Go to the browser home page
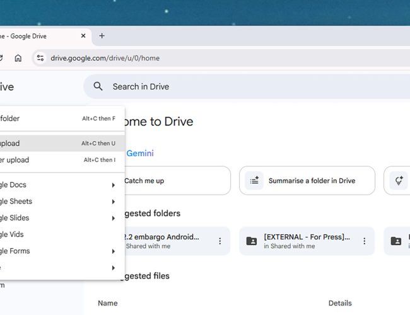 [18, 58]
